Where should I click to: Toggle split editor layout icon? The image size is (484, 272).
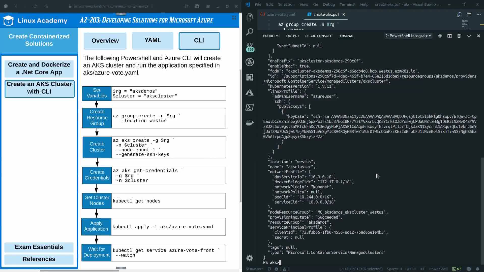(469, 15)
